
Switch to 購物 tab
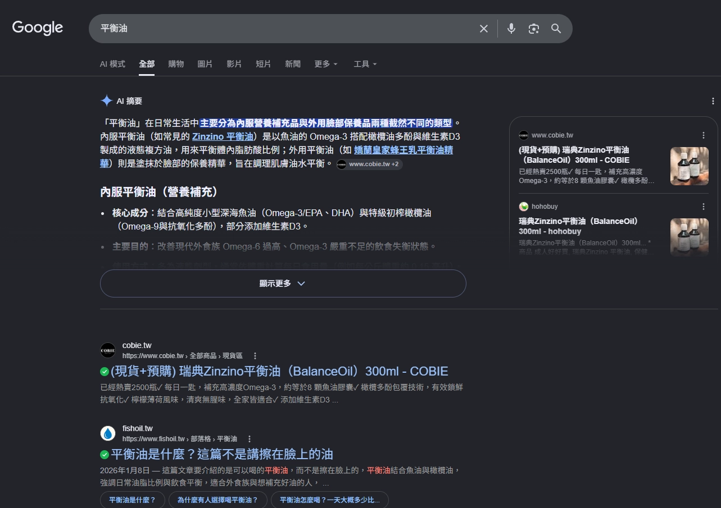pos(176,64)
